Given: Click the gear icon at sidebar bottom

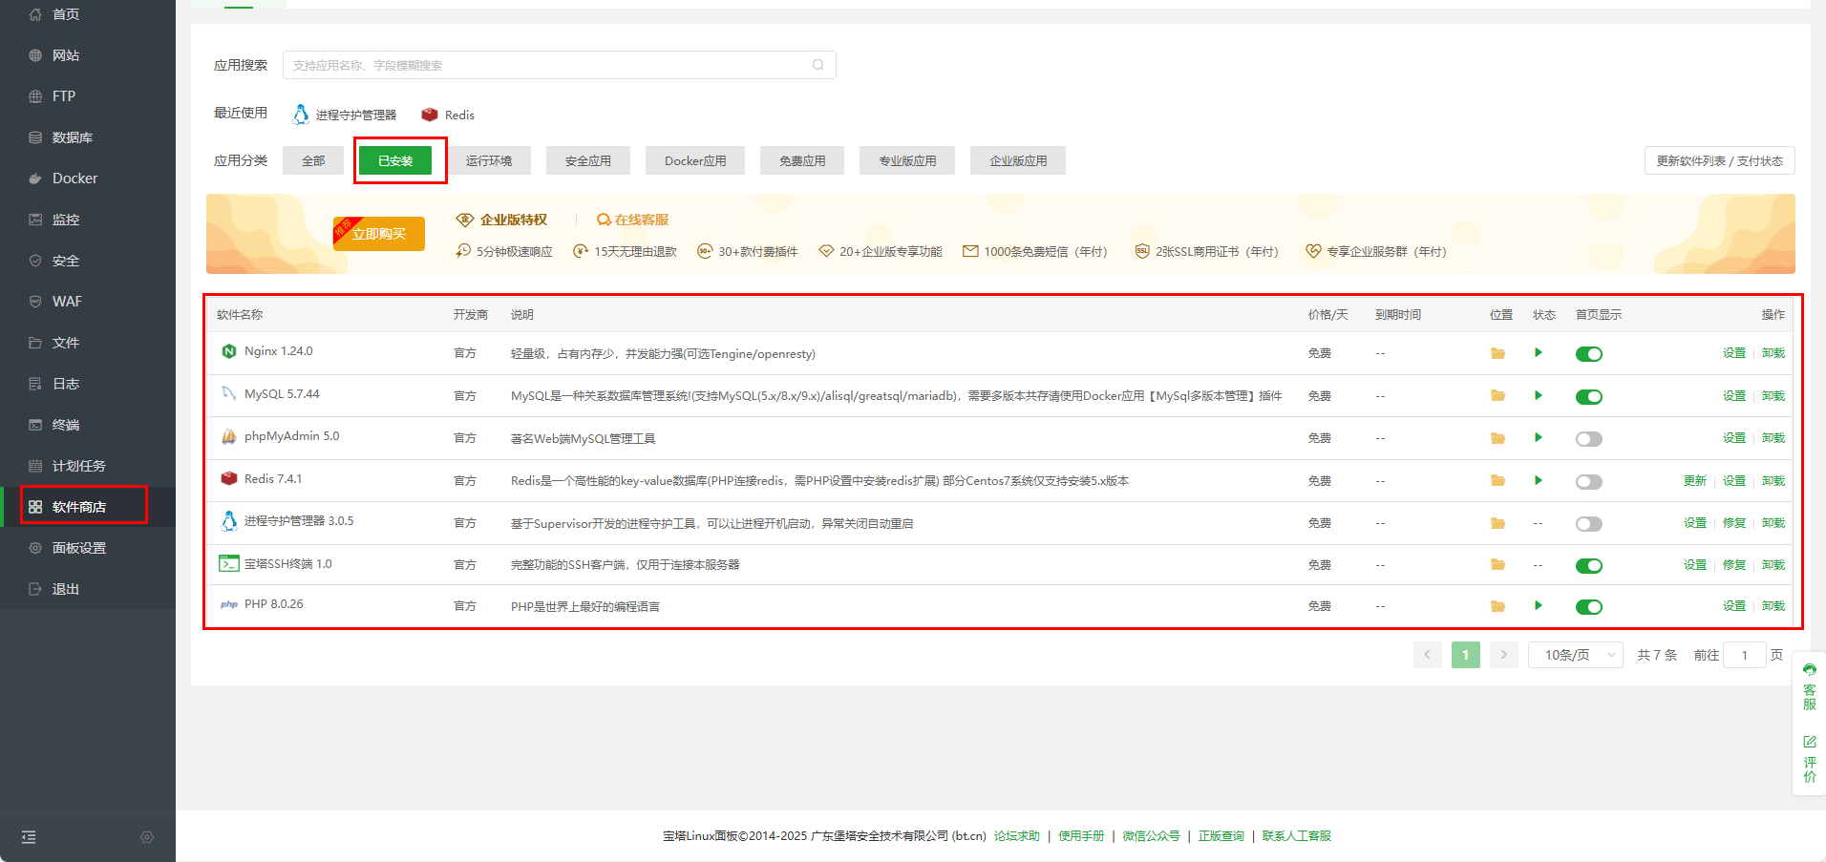Looking at the screenshot, I should 146,837.
